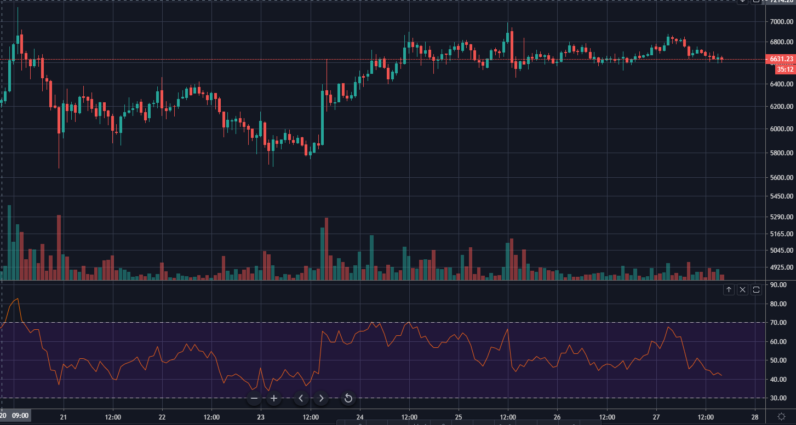Click the RSI scale value 40.00
The width and height of the screenshot is (796, 425).
[778, 379]
